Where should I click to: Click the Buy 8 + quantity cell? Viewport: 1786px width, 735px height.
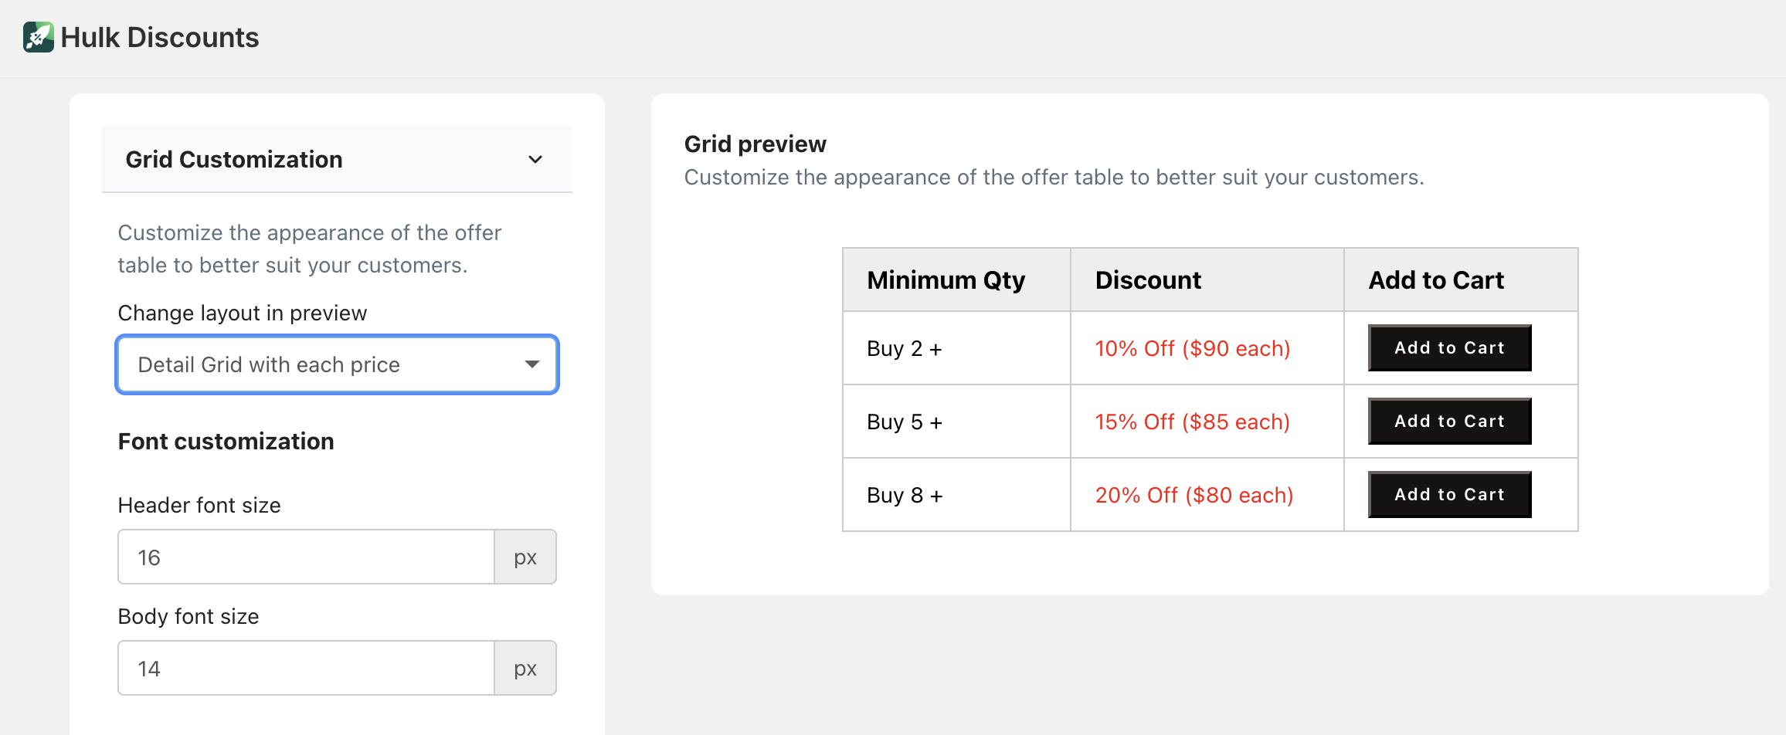(x=905, y=496)
